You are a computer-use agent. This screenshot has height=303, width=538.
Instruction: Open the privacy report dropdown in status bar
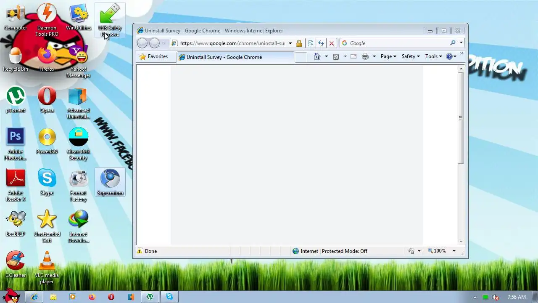(x=419, y=251)
